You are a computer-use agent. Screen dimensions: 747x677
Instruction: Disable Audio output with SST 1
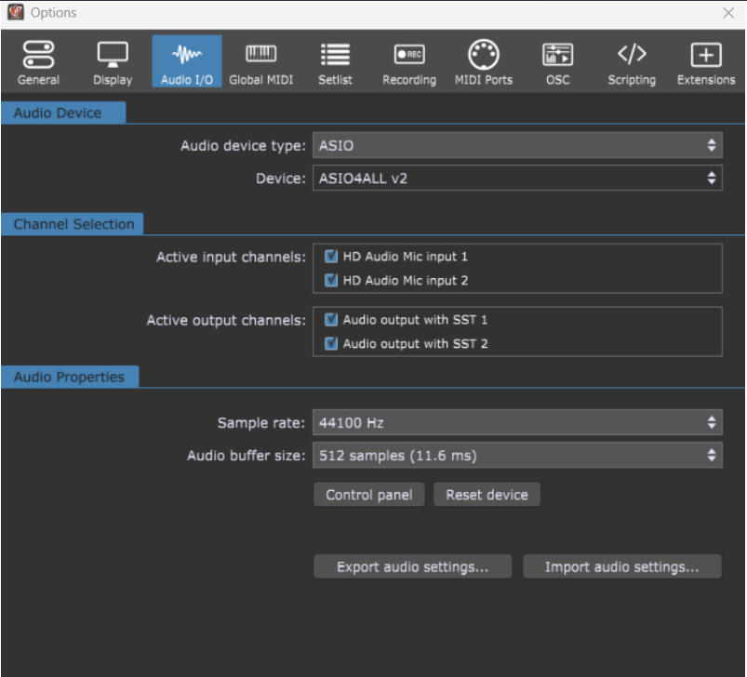coord(331,320)
